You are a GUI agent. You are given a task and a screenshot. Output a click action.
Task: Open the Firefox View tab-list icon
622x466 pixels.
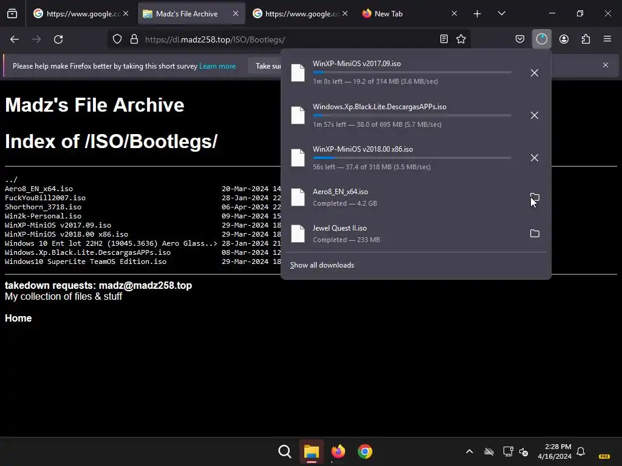pos(12,14)
